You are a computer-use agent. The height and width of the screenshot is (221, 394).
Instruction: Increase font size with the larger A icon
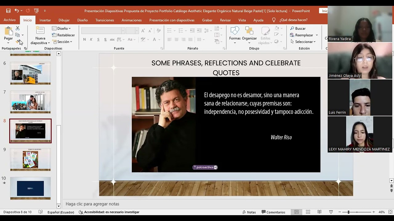(x=143, y=31)
